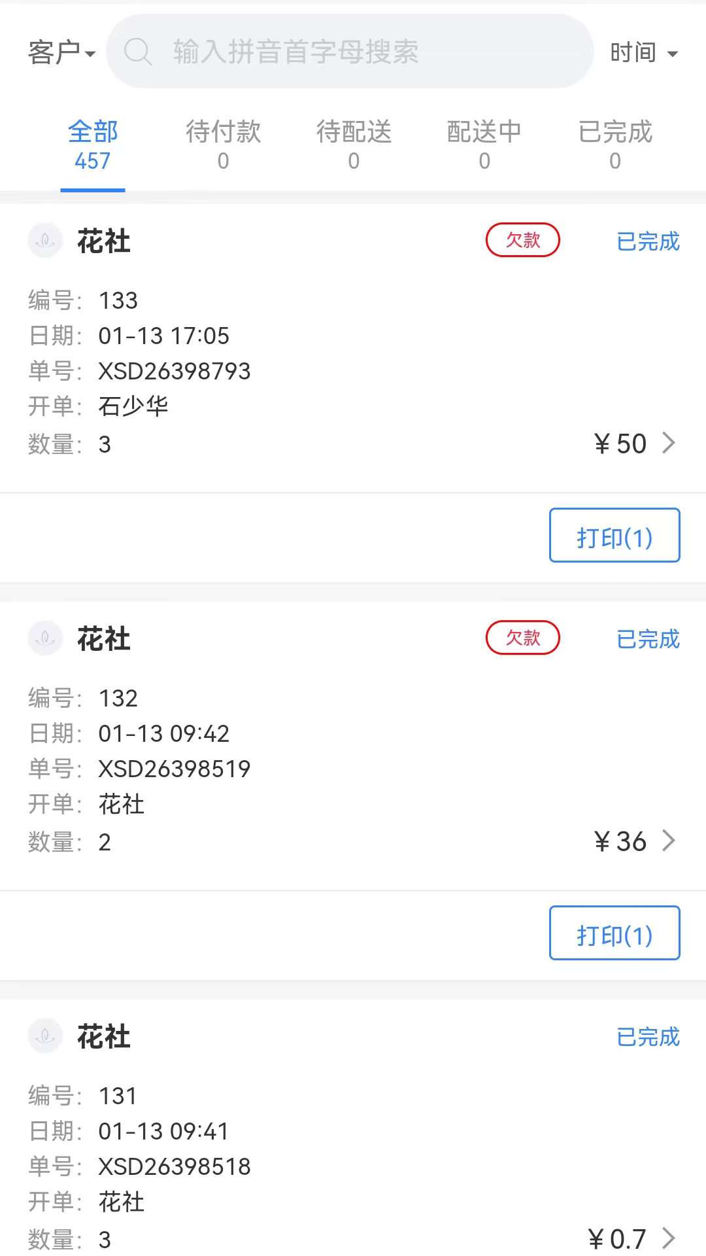Tap the avatar icon of order 133
706x1256 pixels.
coord(45,241)
